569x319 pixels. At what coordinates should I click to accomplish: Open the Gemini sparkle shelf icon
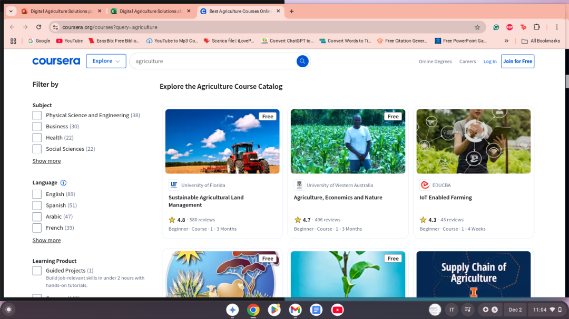click(233, 310)
